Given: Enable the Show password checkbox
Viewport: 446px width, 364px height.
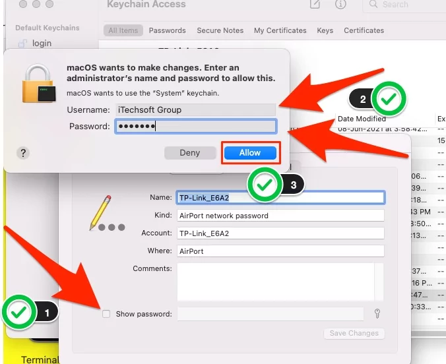Looking at the screenshot, I should click(106, 314).
